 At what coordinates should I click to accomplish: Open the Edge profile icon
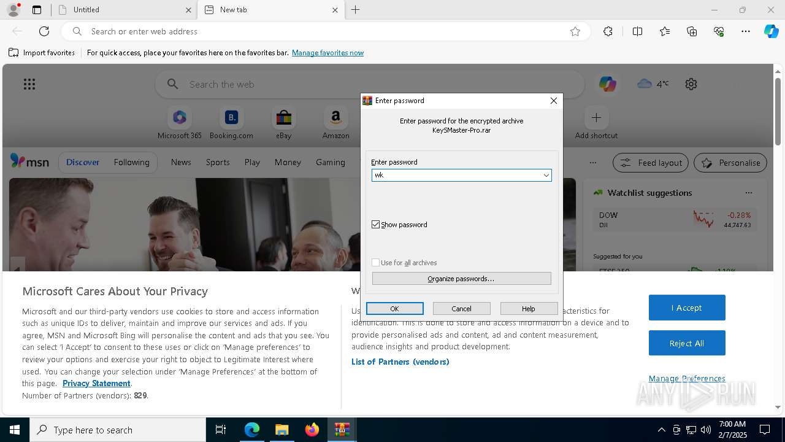point(13,10)
